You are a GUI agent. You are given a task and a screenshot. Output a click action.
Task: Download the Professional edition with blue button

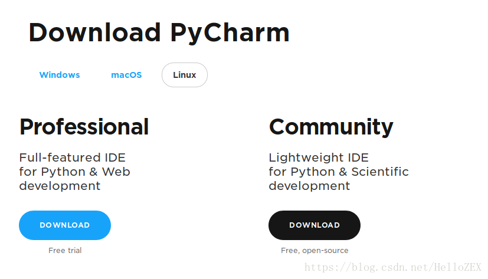[x=65, y=225]
